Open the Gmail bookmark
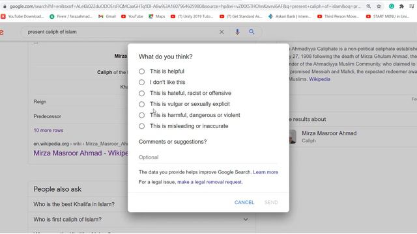417x234 pixels. [107, 16]
